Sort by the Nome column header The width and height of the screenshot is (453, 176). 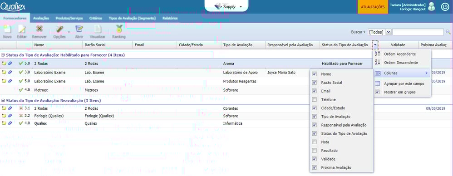click(57, 45)
